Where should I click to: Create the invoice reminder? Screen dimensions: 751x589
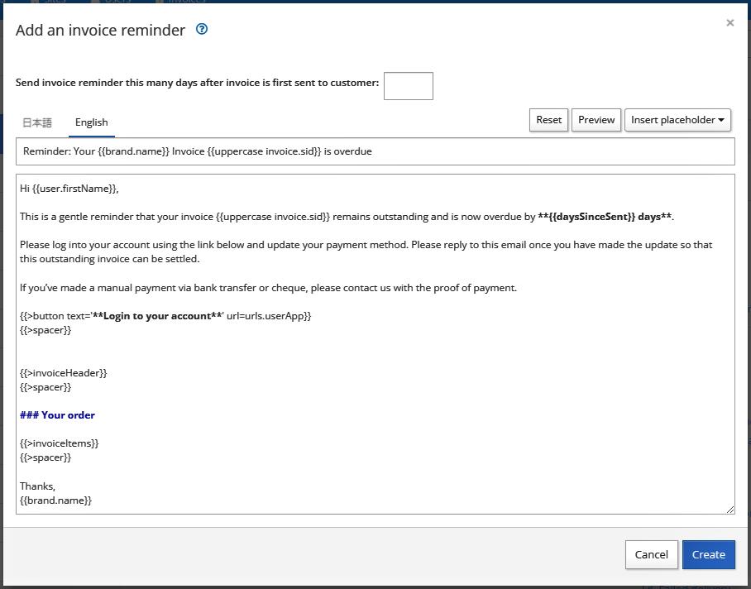click(x=708, y=554)
